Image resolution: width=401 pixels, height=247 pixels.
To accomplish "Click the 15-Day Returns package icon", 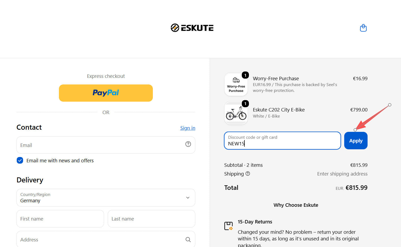I will (228, 226).
